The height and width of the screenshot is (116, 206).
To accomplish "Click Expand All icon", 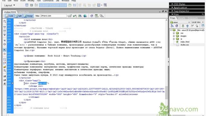I will click(5, 35).
